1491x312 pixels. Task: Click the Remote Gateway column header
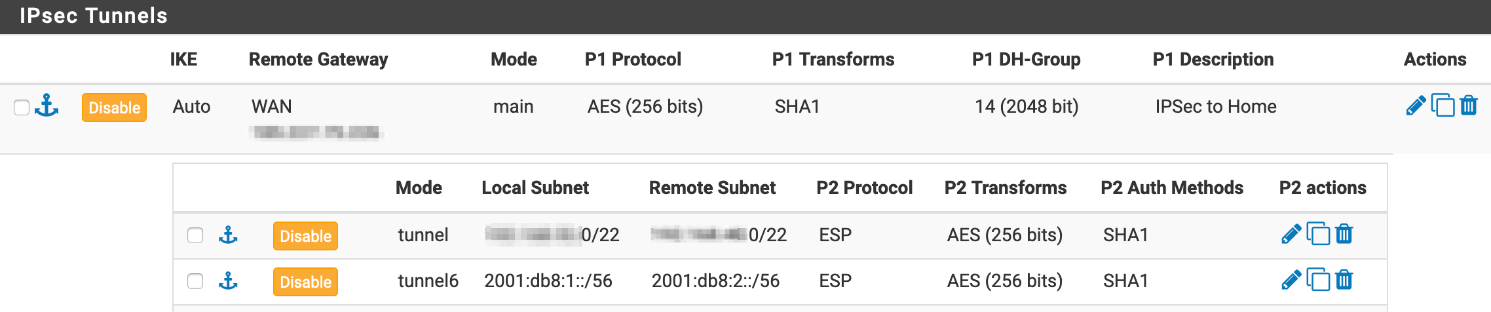tap(318, 60)
